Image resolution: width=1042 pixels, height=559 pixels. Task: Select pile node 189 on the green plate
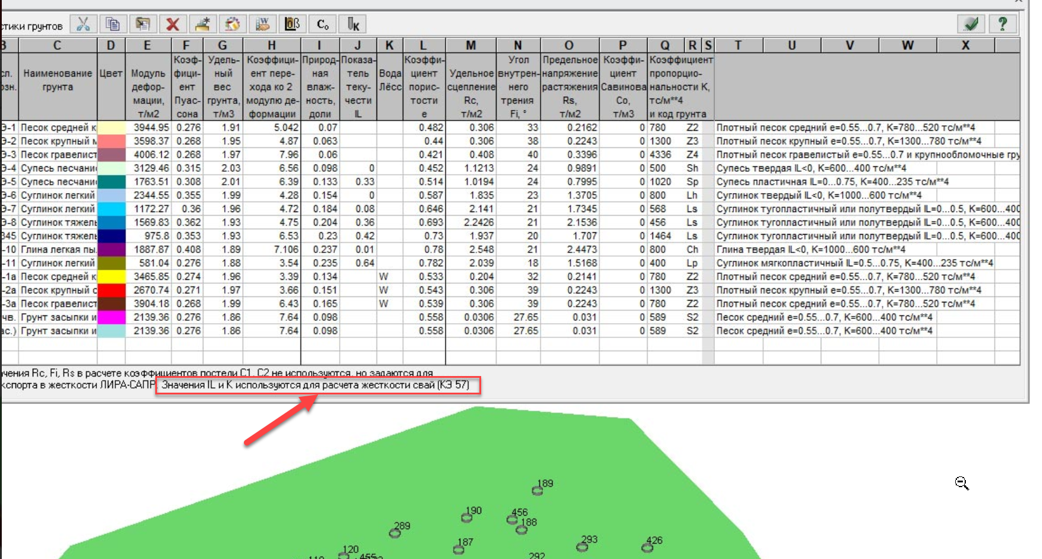[537, 491]
